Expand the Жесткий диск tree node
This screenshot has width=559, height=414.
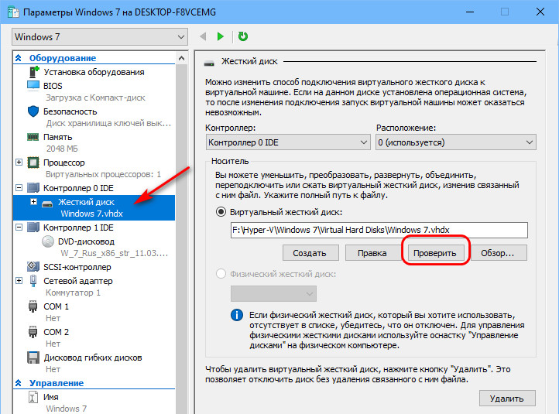pos(33,202)
